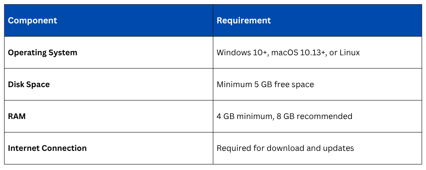Click the Requirement column header

click(x=244, y=20)
